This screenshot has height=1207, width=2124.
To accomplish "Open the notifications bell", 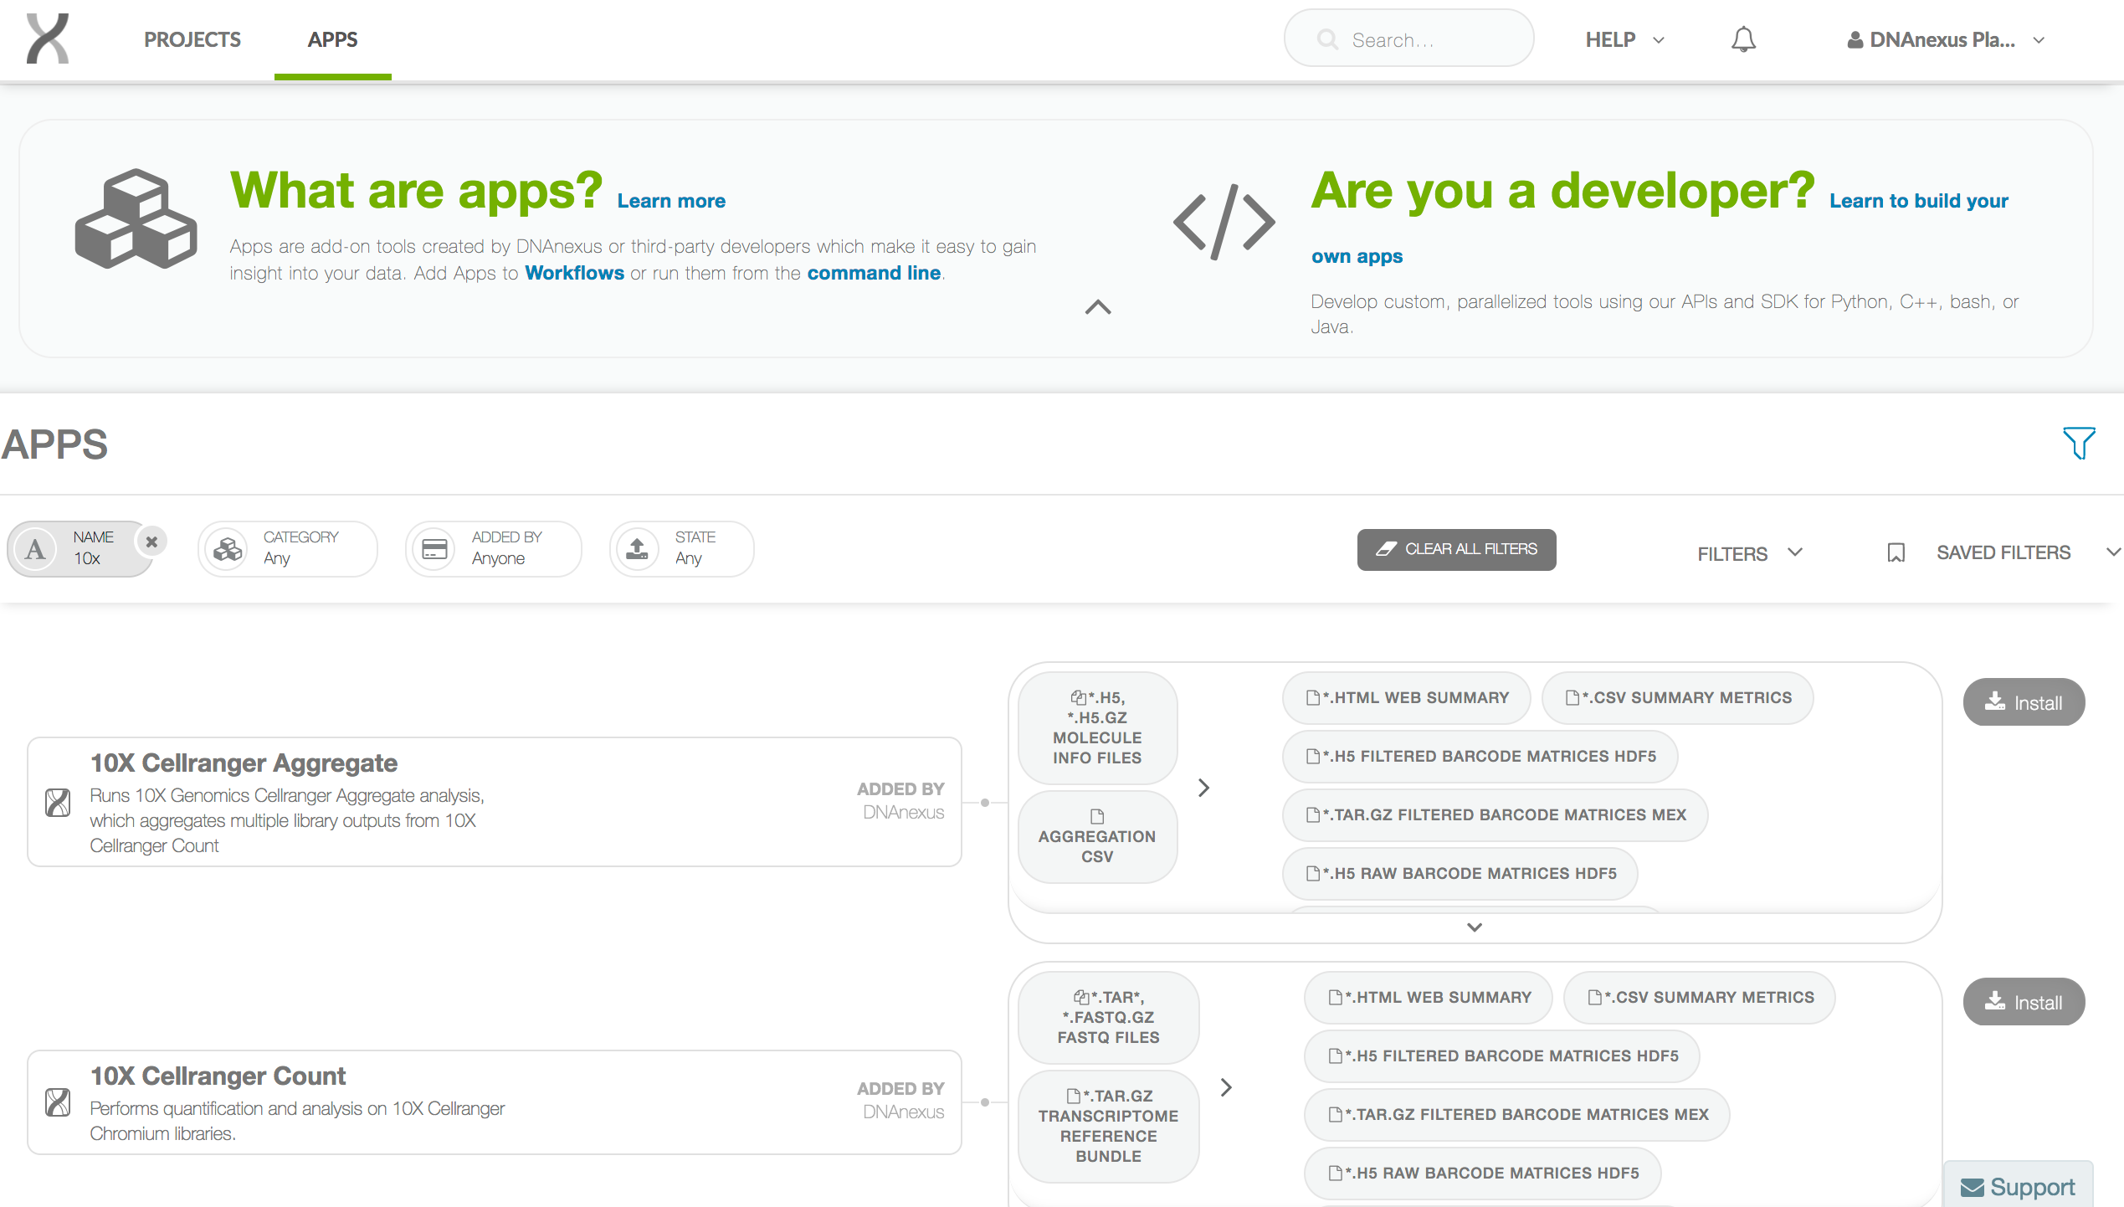I will pyautogui.click(x=1743, y=39).
